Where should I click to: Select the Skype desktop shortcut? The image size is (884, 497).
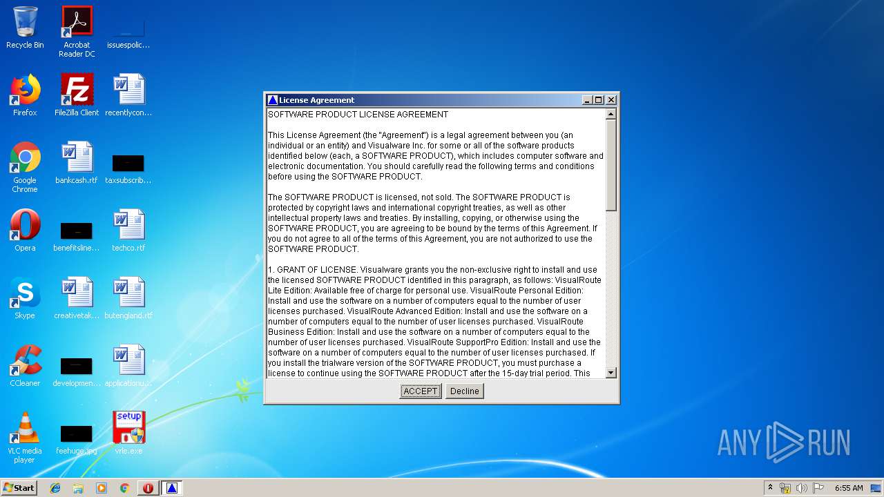(x=25, y=298)
